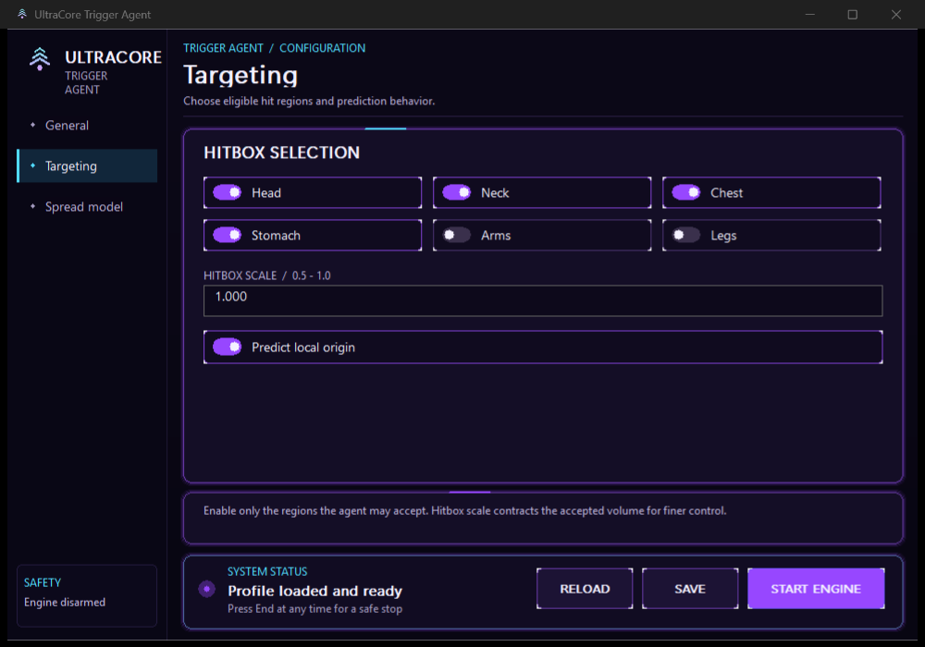Image resolution: width=925 pixels, height=647 pixels.
Task: Switch to the Spread model page
Action: [x=87, y=207]
